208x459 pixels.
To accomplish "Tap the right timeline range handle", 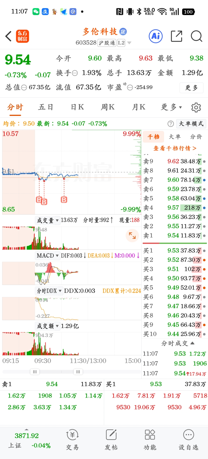I will point(78,372).
